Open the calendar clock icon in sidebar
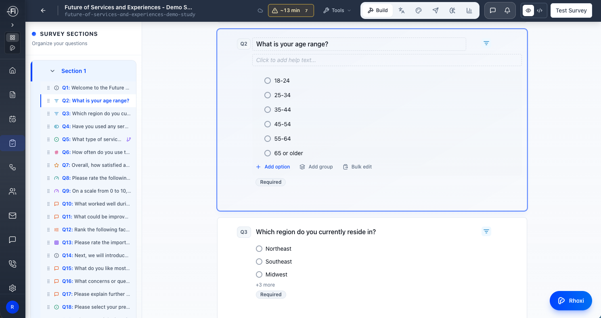The image size is (601, 318). [13, 119]
